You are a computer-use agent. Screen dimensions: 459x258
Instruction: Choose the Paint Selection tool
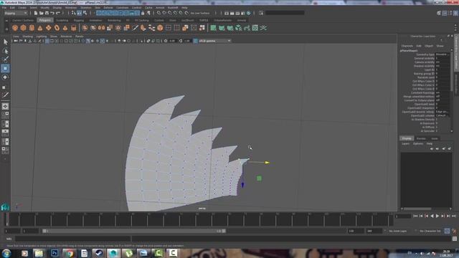(x=5, y=59)
